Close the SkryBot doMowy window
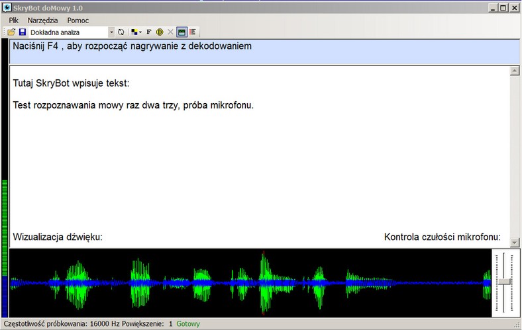 (x=513, y=8)
